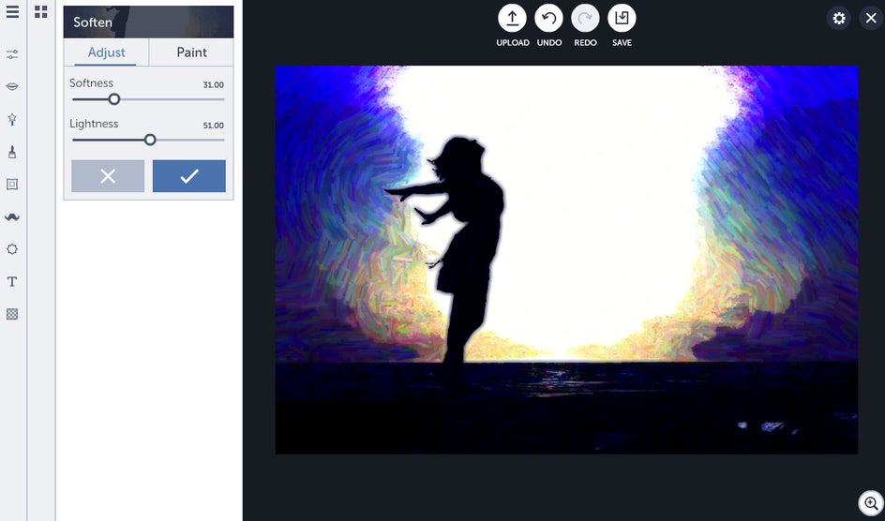Open the Graphics mustache category
Image resolution: width=885 pixels, height=521 pixels.
pyautogui.click(x=12, y=216)
